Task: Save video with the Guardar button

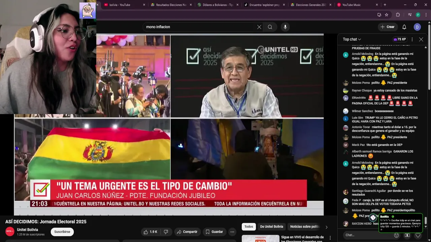Action: coord(214,232)
